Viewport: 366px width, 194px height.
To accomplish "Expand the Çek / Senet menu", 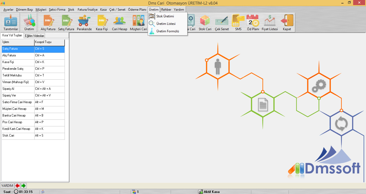I will point(117,10).
